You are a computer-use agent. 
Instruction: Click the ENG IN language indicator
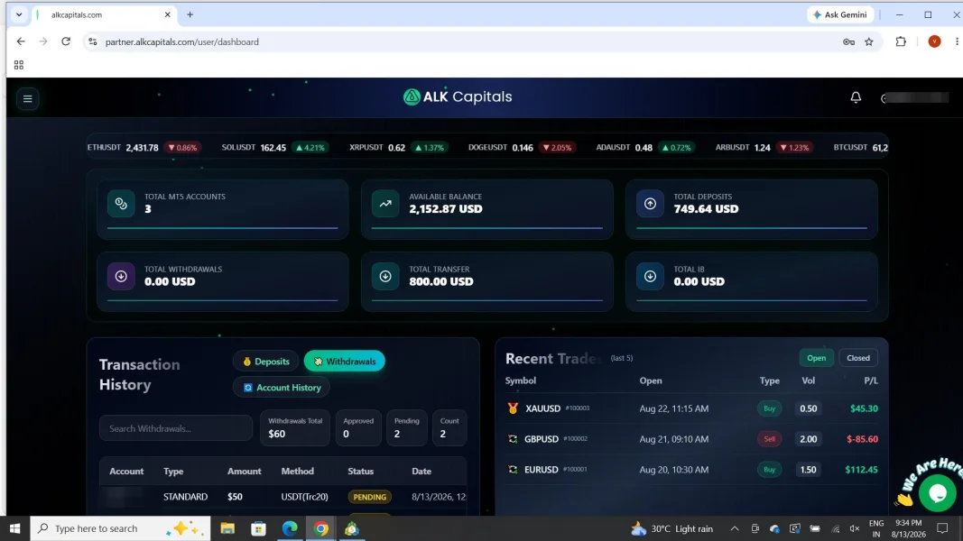(876, 528)
